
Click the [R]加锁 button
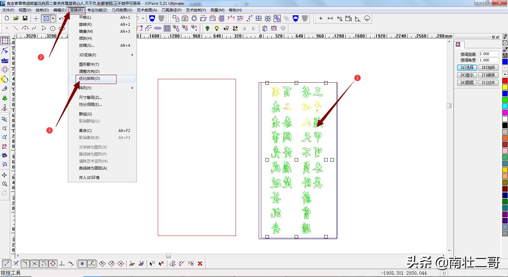[x=488, y=67]
